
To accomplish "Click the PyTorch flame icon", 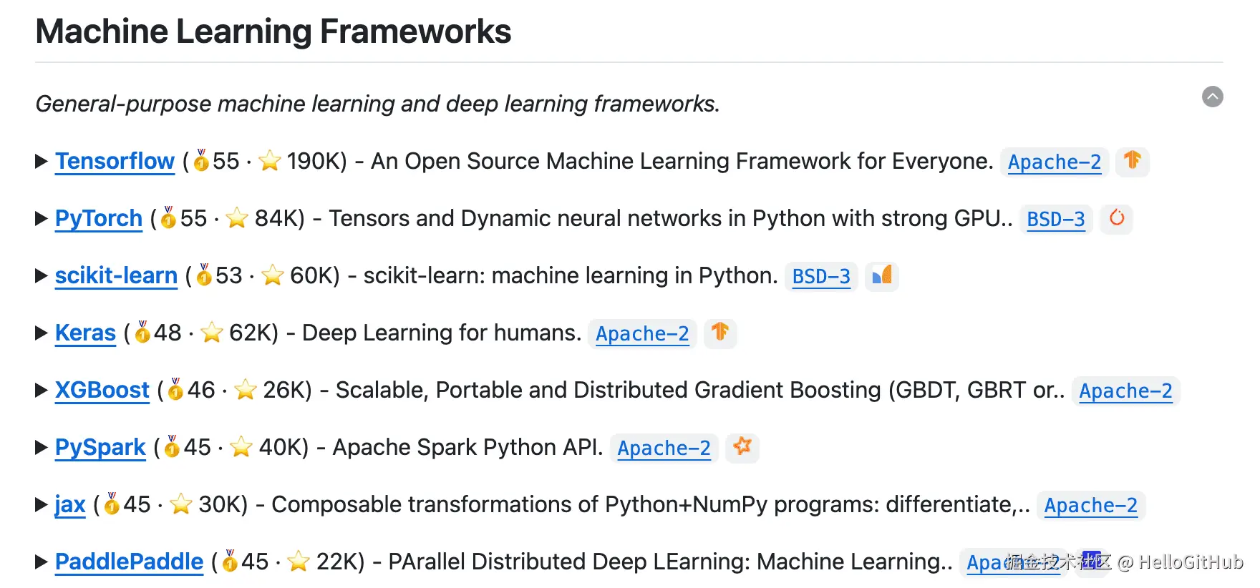I will coord(1117,217).
